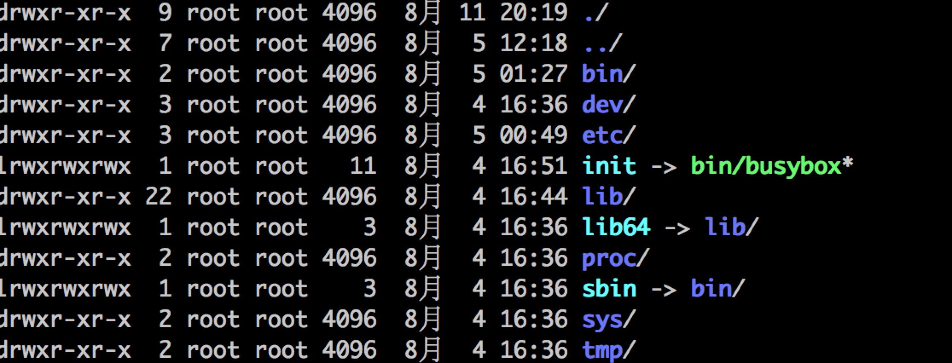The height and width of the screenshot is (363, 952).
Task: Click the day "11" in the ./ row date
Action: tap(472, 13)
